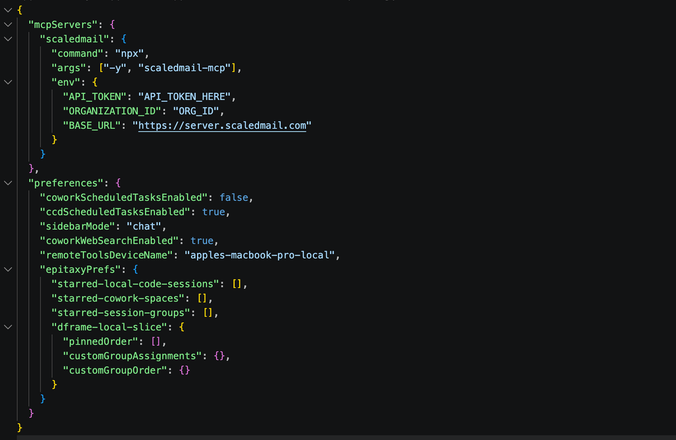Viewport: 676px width, 440px height.
Task: Click the false value
Action: click(x=234, y=197)
